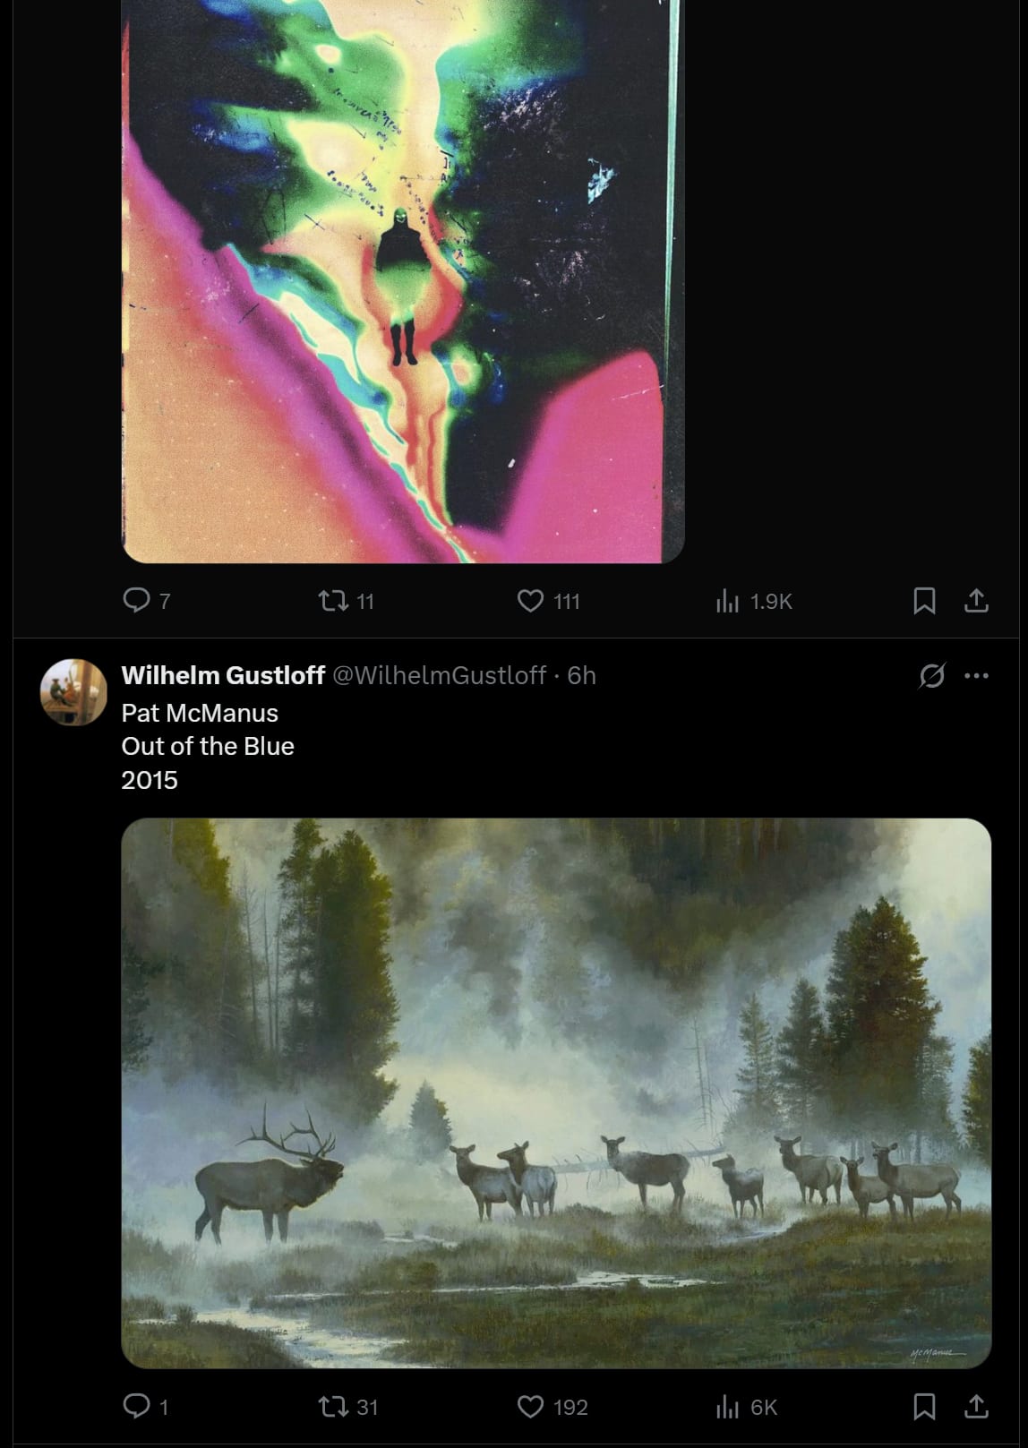Open Wilhelm Gustloff display name link
Image resolution: width=1028 pixels, height=1448 pixels.
[223, 675]
